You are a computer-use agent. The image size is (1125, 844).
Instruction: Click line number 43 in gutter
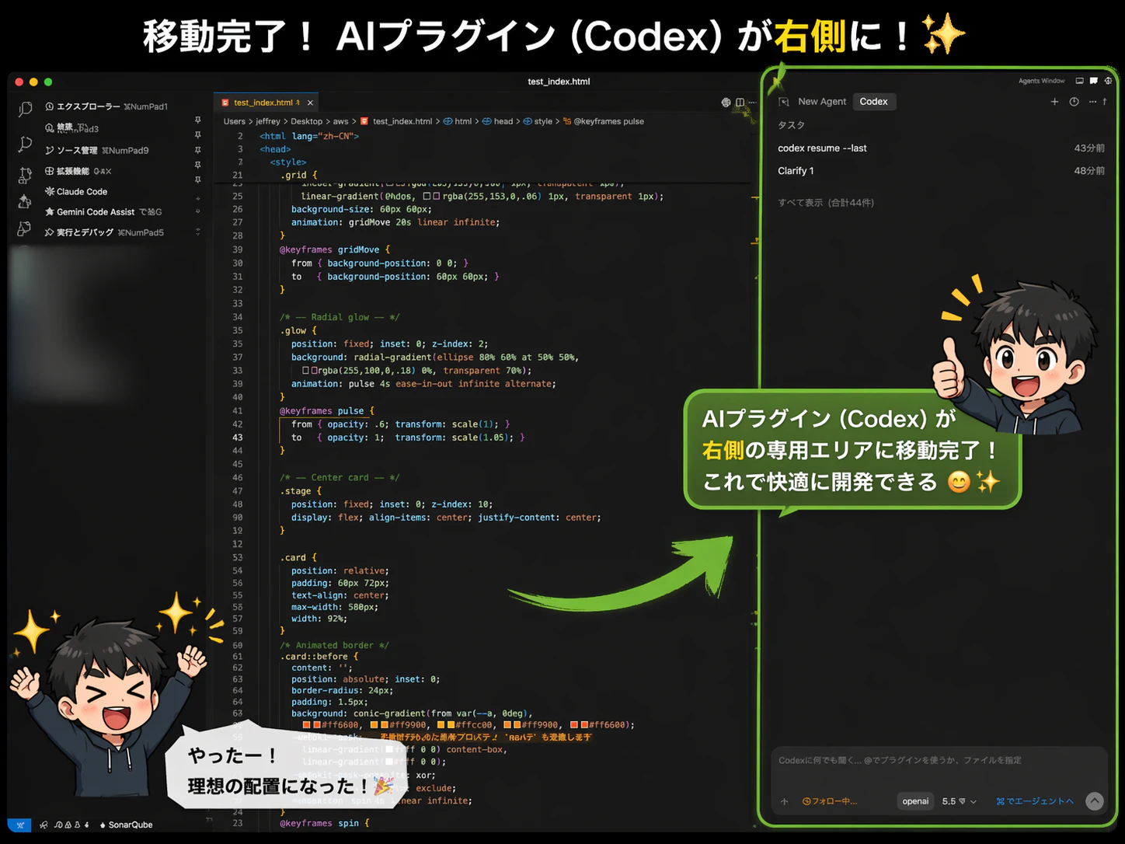point(238,438)
